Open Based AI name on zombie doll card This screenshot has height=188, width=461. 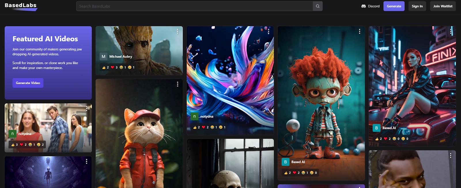[x=298, y=162]
